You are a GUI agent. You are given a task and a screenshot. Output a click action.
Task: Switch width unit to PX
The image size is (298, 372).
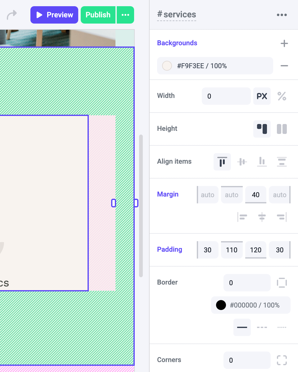(x=262, y=96)
